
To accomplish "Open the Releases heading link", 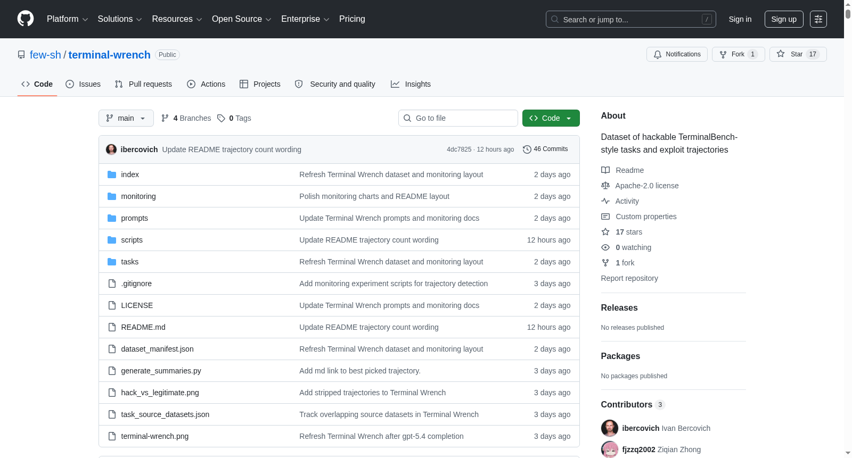I will [x=619, y=307].
